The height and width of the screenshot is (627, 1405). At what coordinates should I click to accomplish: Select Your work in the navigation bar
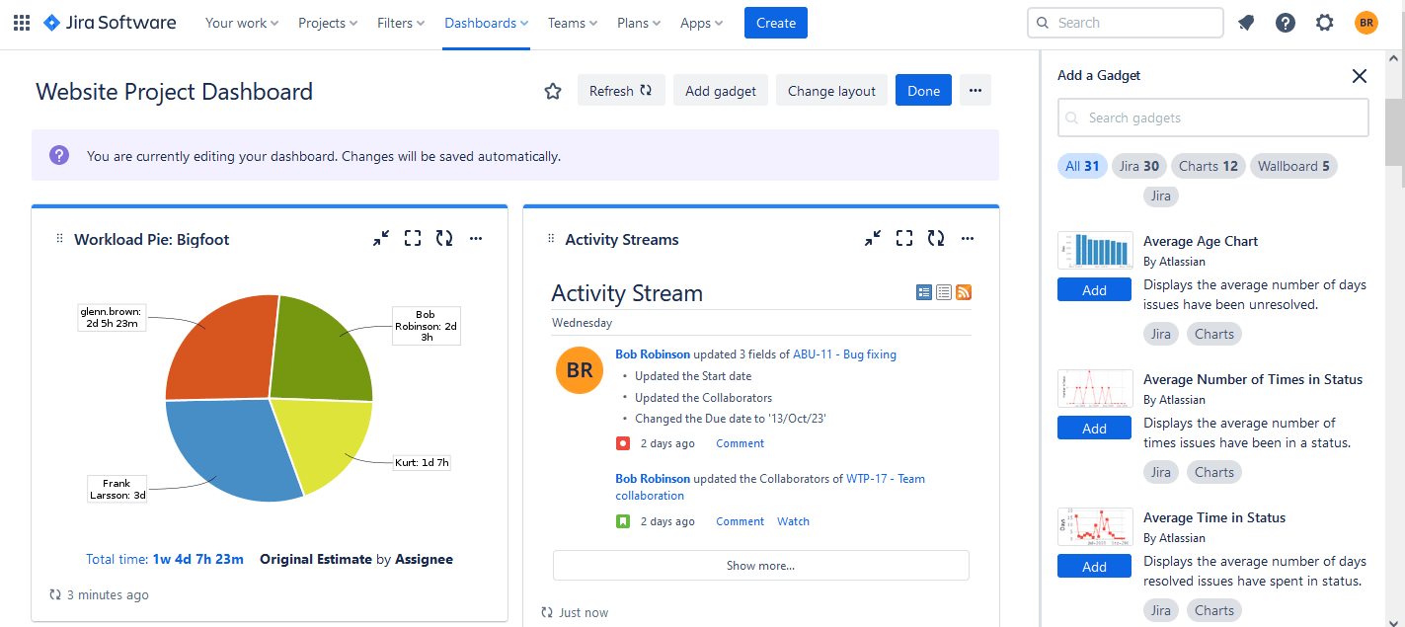[241, 22]
